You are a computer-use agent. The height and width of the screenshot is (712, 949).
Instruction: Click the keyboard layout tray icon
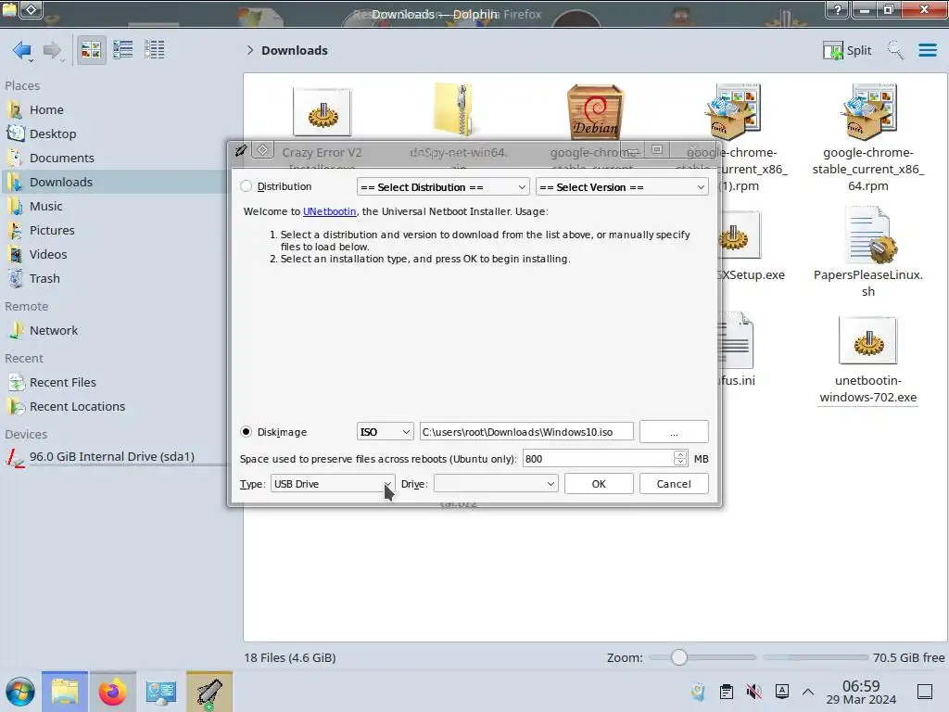click(x=781, y=692)
